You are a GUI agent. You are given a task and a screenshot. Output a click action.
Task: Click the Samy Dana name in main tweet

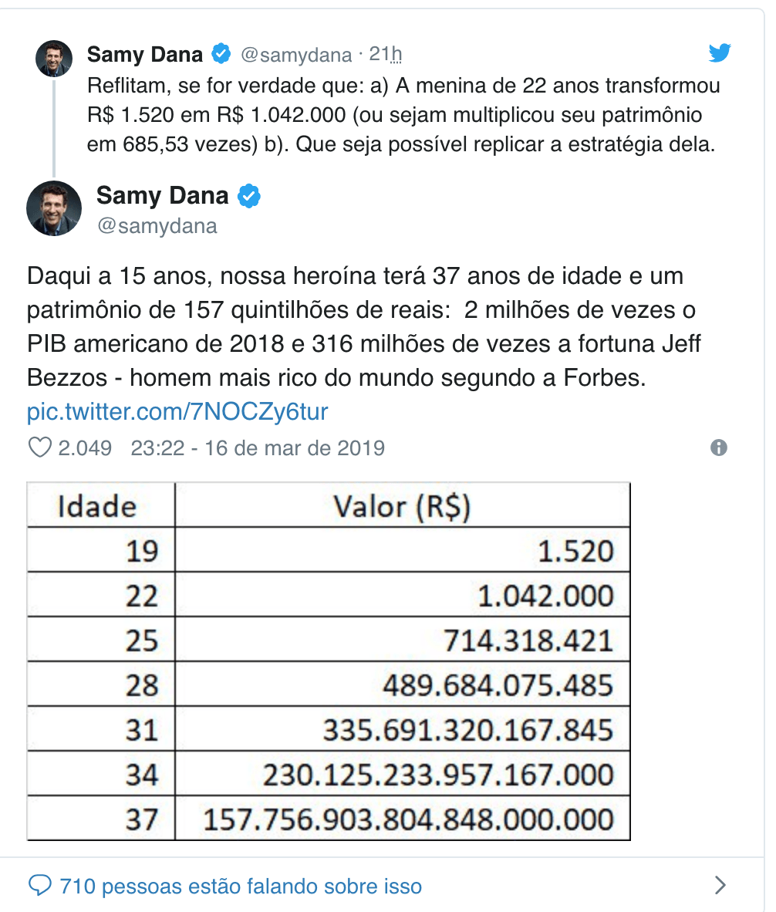click(162, 195)
